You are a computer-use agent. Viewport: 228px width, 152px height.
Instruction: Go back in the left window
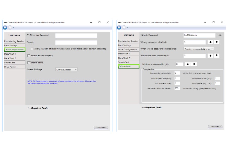point(5,28)
